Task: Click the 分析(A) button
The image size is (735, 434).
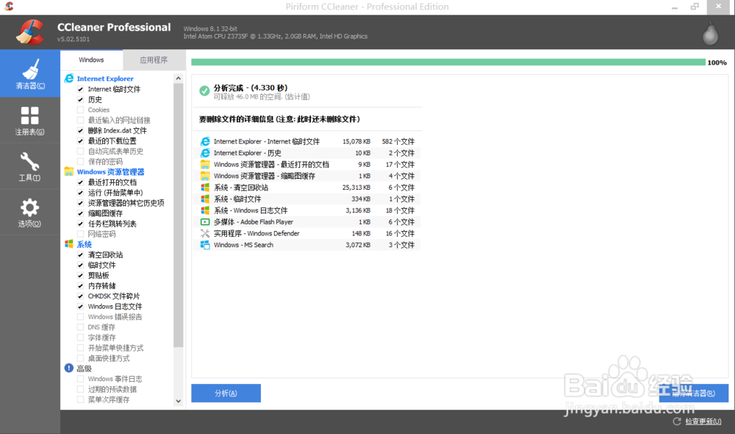Action: point(226,393)
